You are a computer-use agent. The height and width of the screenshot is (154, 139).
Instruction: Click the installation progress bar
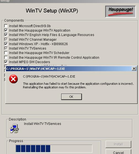(x=54, y=148)
